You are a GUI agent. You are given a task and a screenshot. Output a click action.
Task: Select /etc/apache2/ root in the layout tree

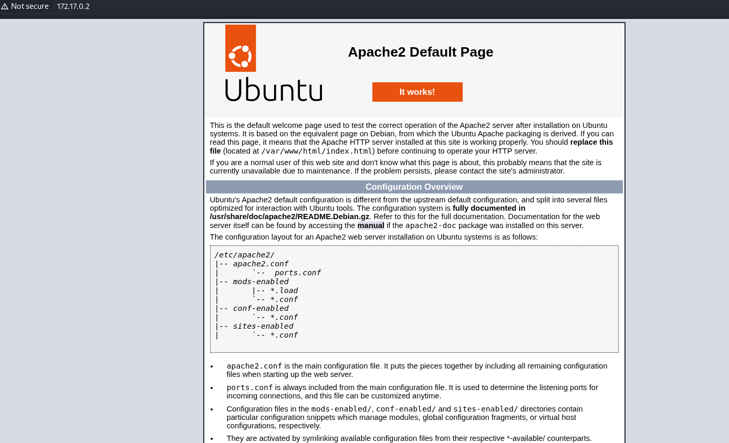244,255
